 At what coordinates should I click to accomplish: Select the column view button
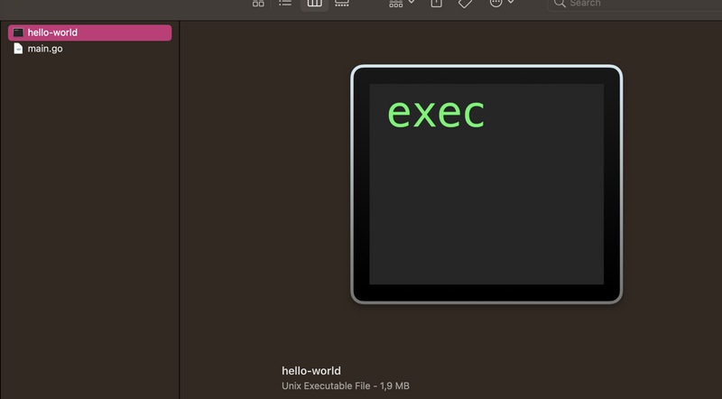[x=314, y=4]
